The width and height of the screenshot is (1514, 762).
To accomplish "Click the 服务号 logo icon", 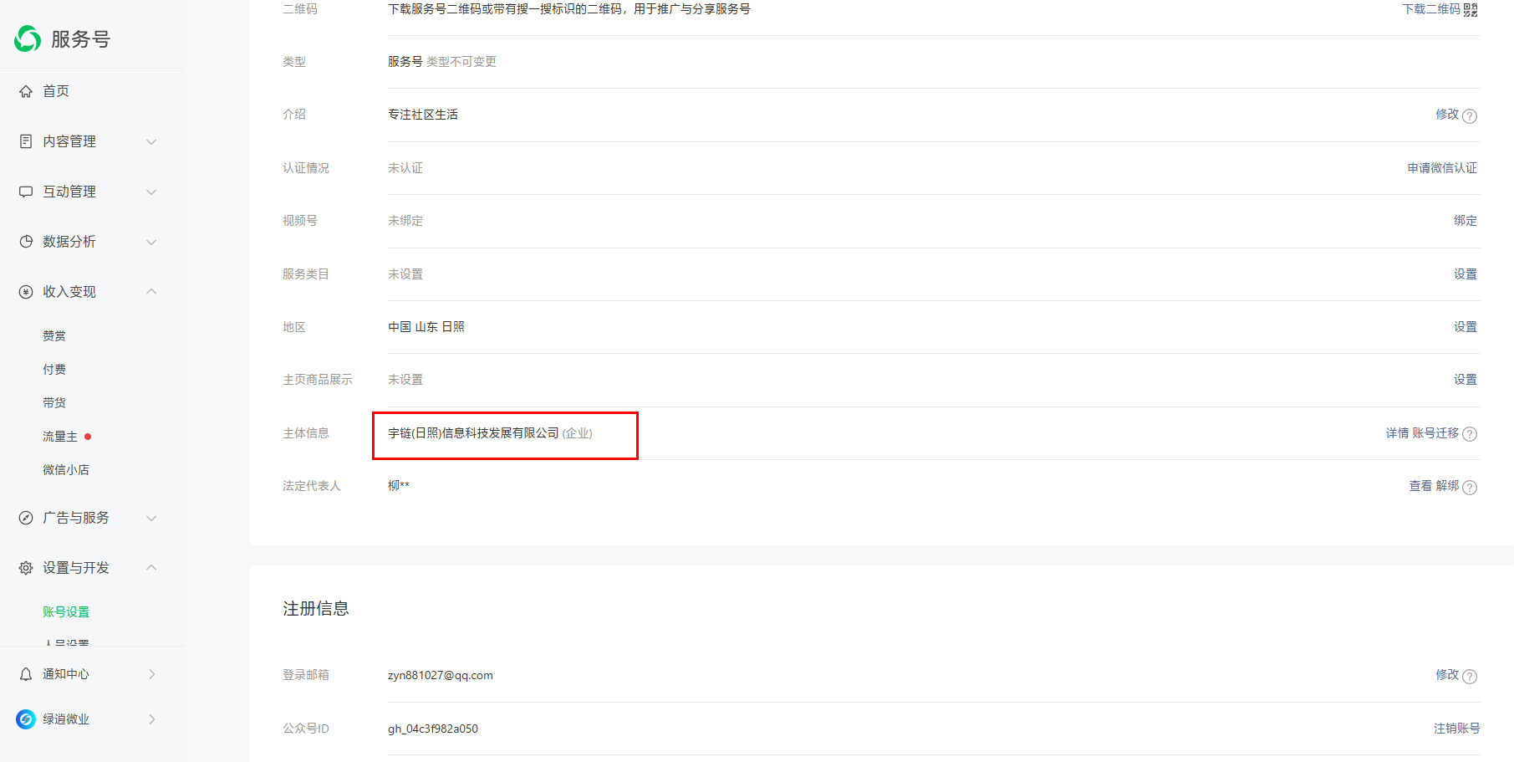I will tap(28, 38).
